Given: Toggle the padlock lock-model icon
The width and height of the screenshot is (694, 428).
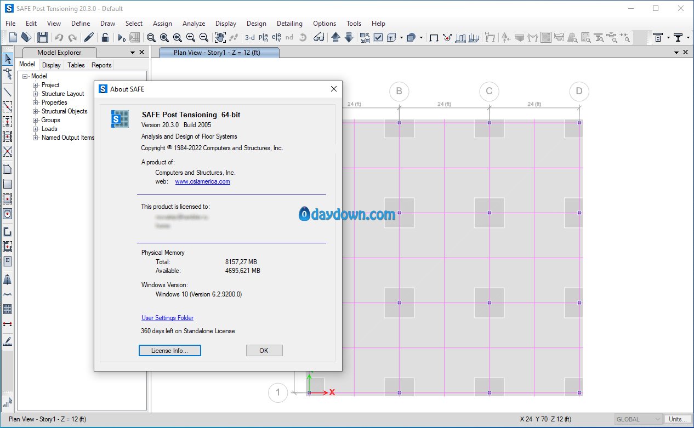Looking at the screenshot, I should [105, 37].
